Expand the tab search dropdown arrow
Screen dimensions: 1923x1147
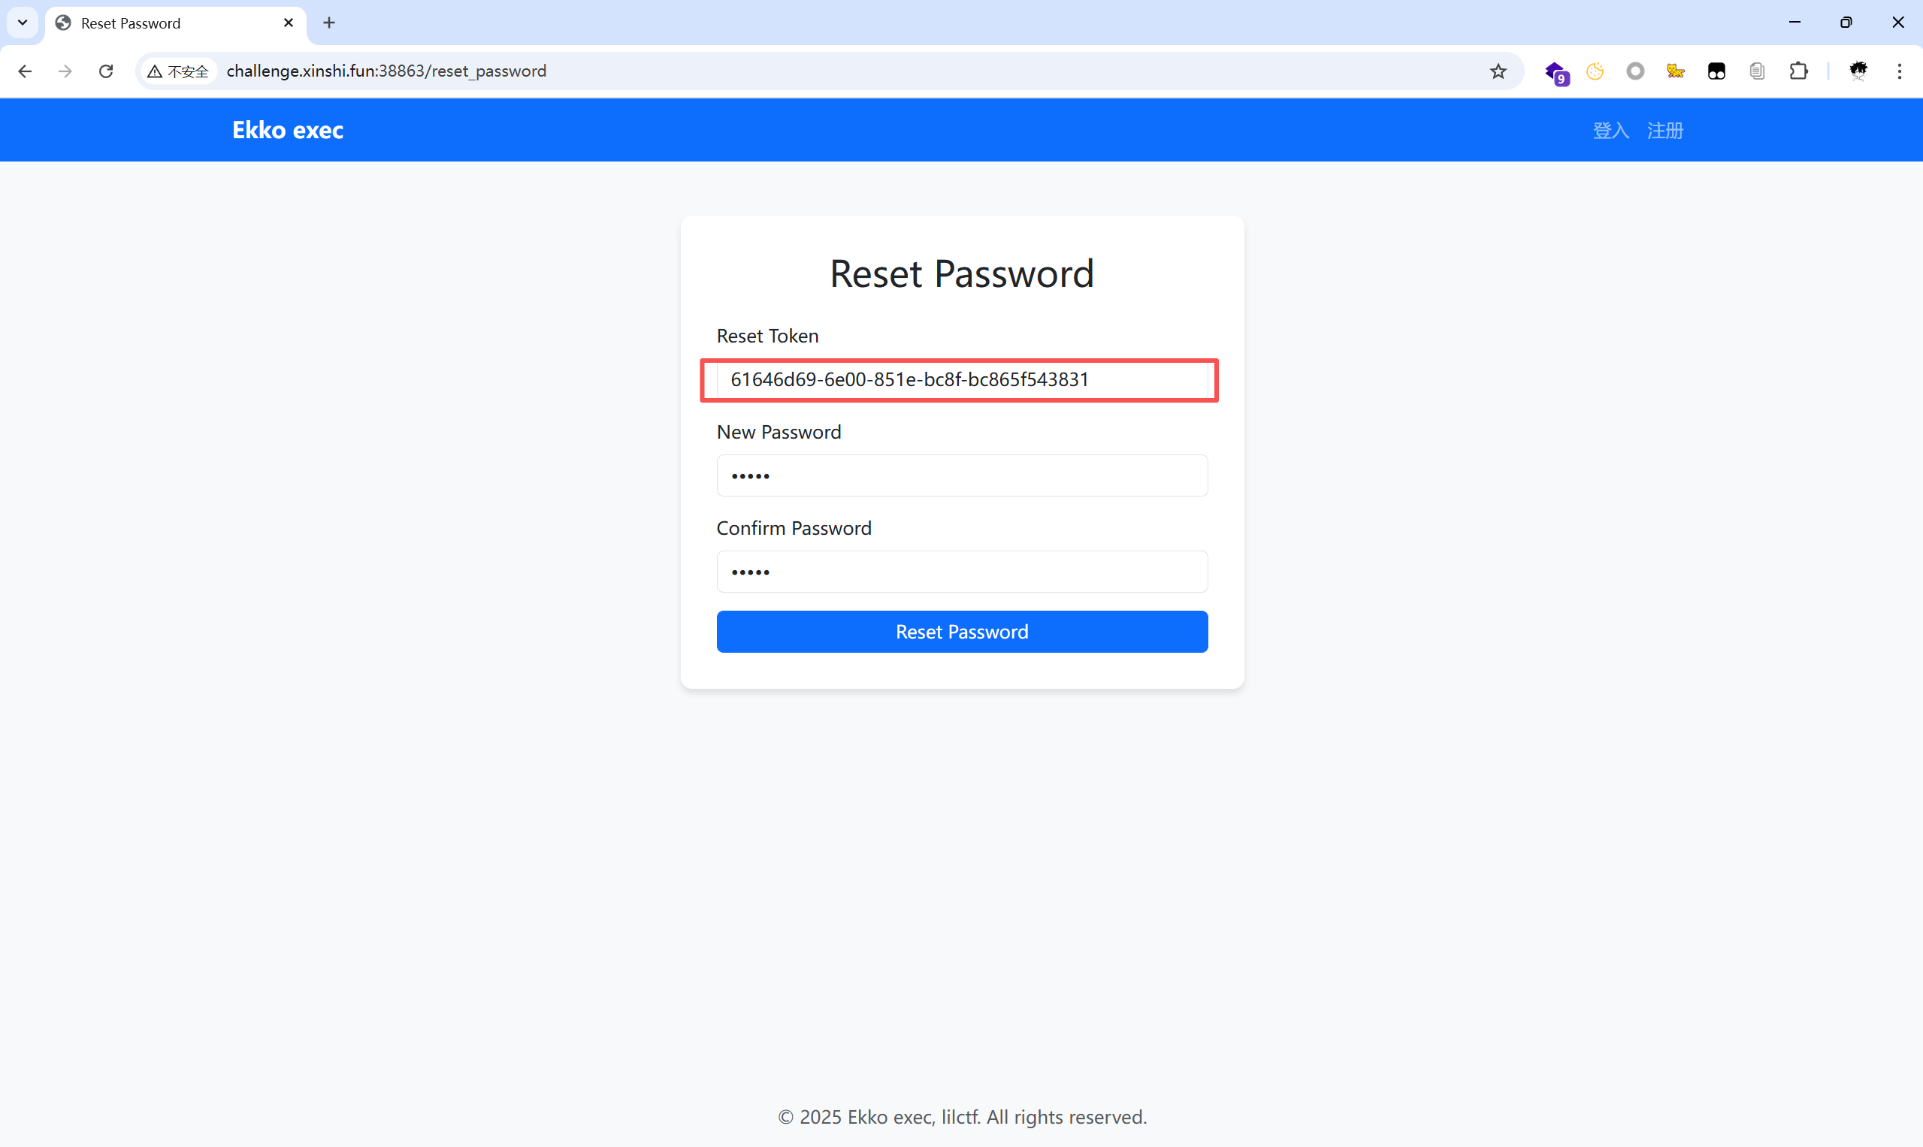pos(23,23)
